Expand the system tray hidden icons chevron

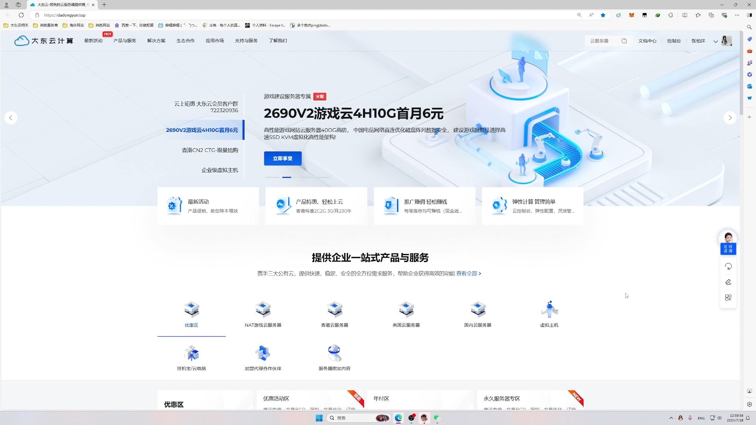coord(671,418)
